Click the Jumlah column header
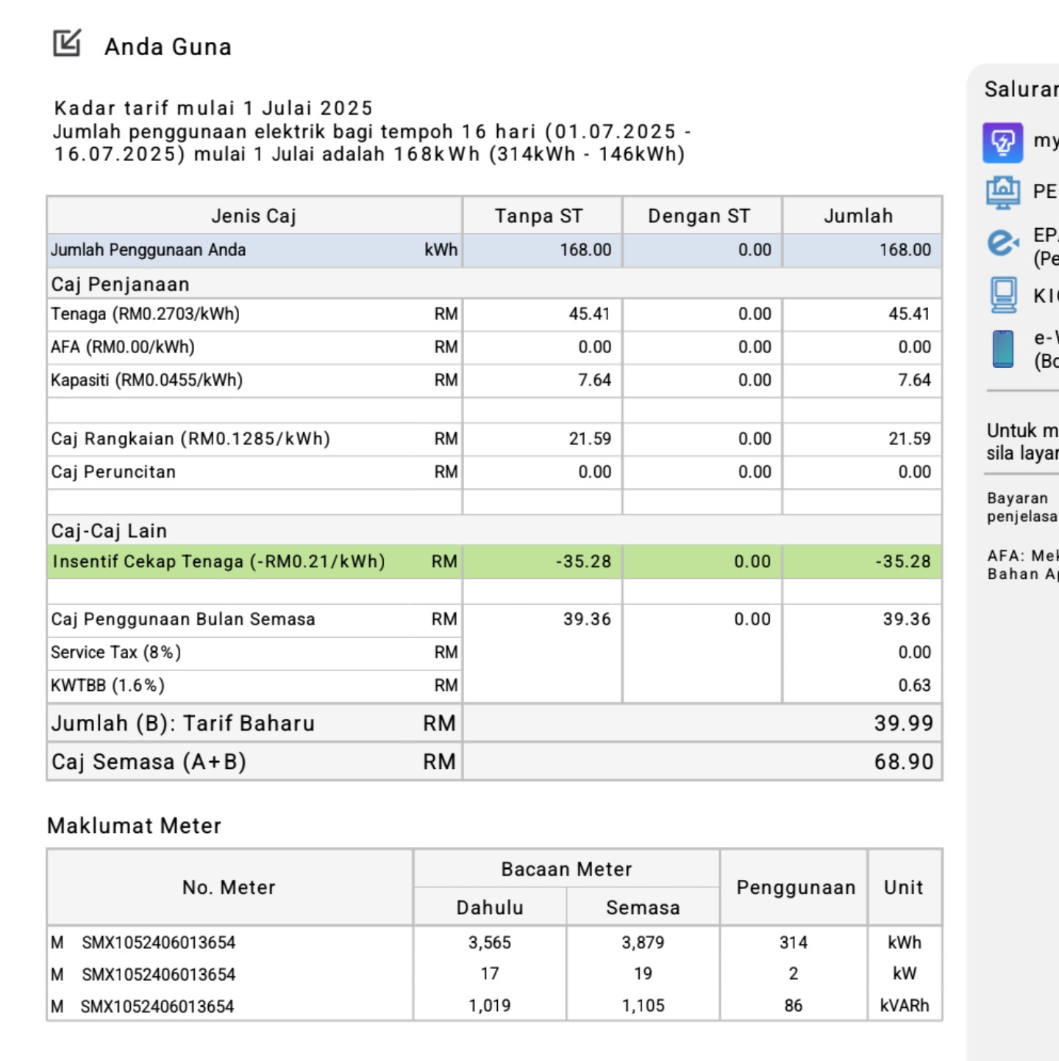 (x=858, y=216)
